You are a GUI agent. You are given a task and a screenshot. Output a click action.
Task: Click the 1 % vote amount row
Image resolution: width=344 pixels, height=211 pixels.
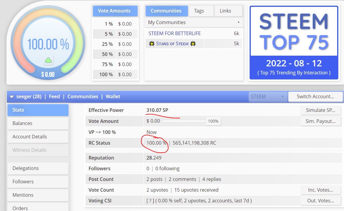click(115, 24)
